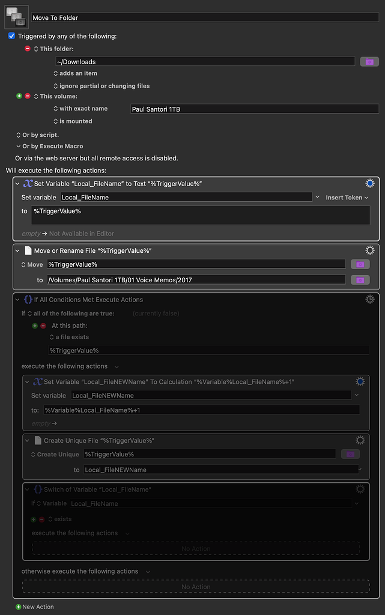Open gear menu of Switch of Variable action
Image resolution: width=385 pixels, height=615 pixels.
click(360, 489)
